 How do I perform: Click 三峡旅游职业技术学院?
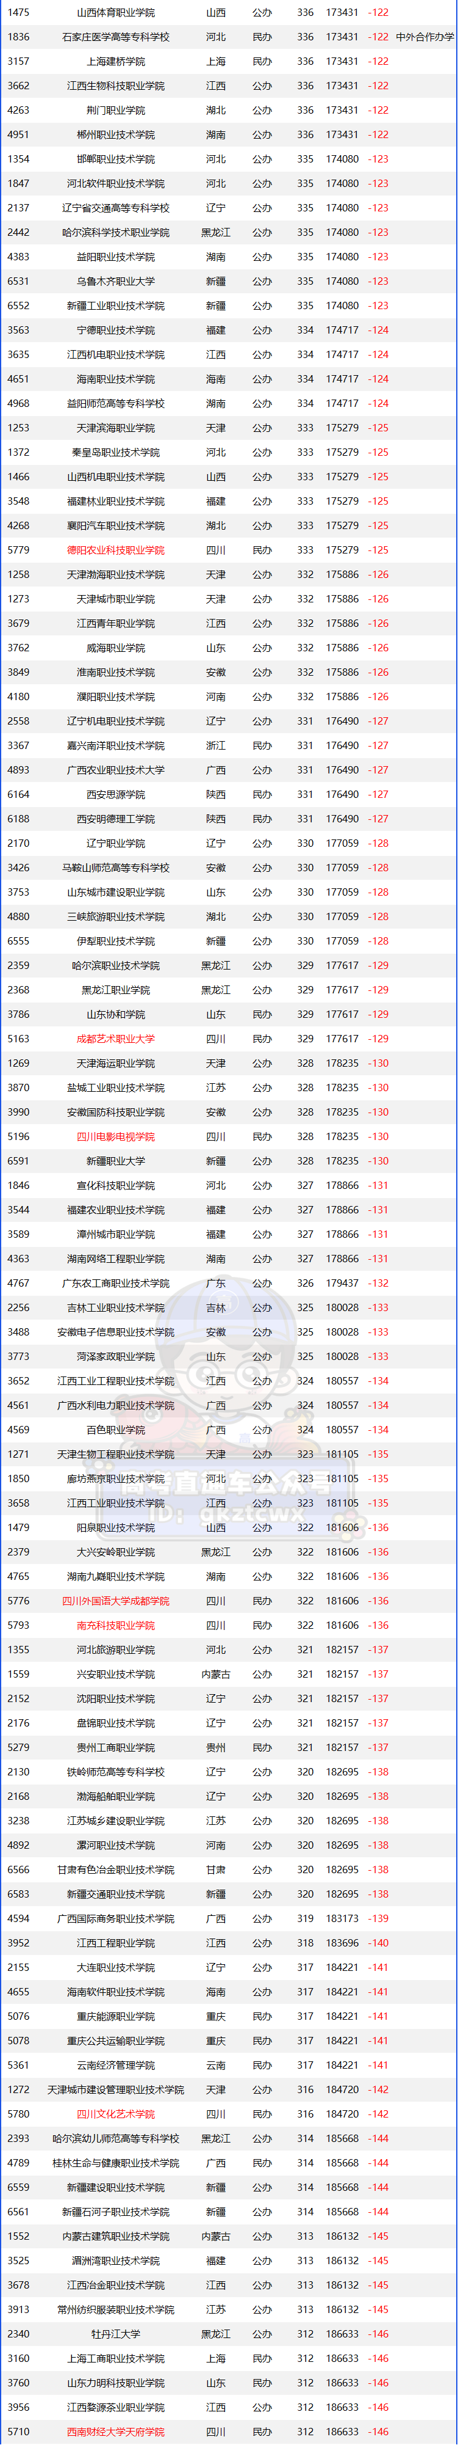pos(116,917)
